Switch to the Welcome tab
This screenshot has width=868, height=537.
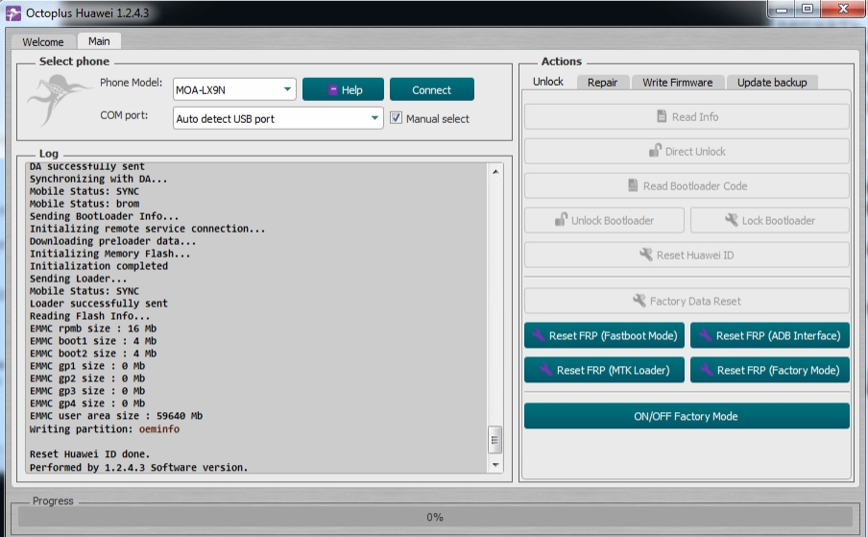coord(42,42)
